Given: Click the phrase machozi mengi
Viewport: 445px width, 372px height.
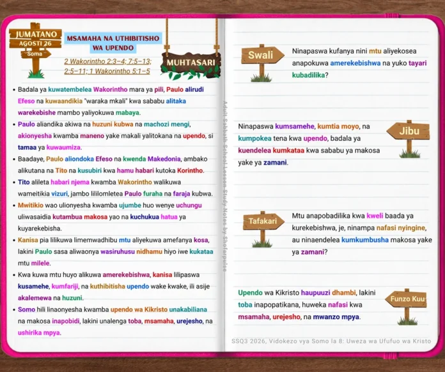Looking at the screenshot, I should pyautogui.click(x=167, y=124).
